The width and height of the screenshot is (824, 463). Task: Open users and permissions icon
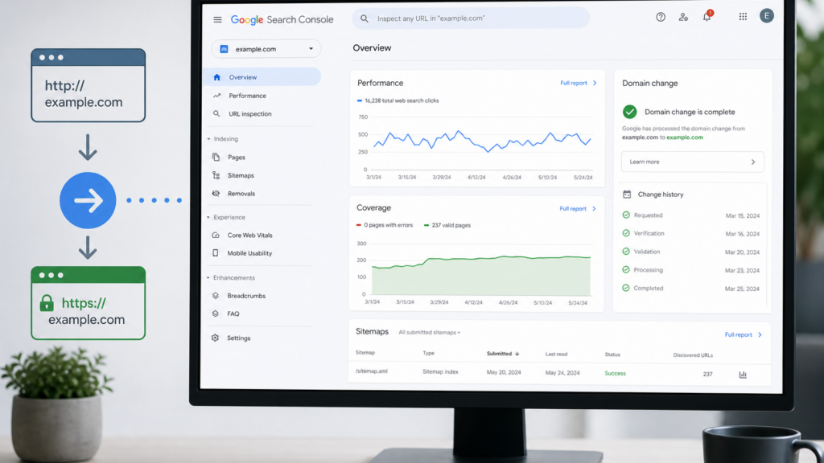click(683, 17)
